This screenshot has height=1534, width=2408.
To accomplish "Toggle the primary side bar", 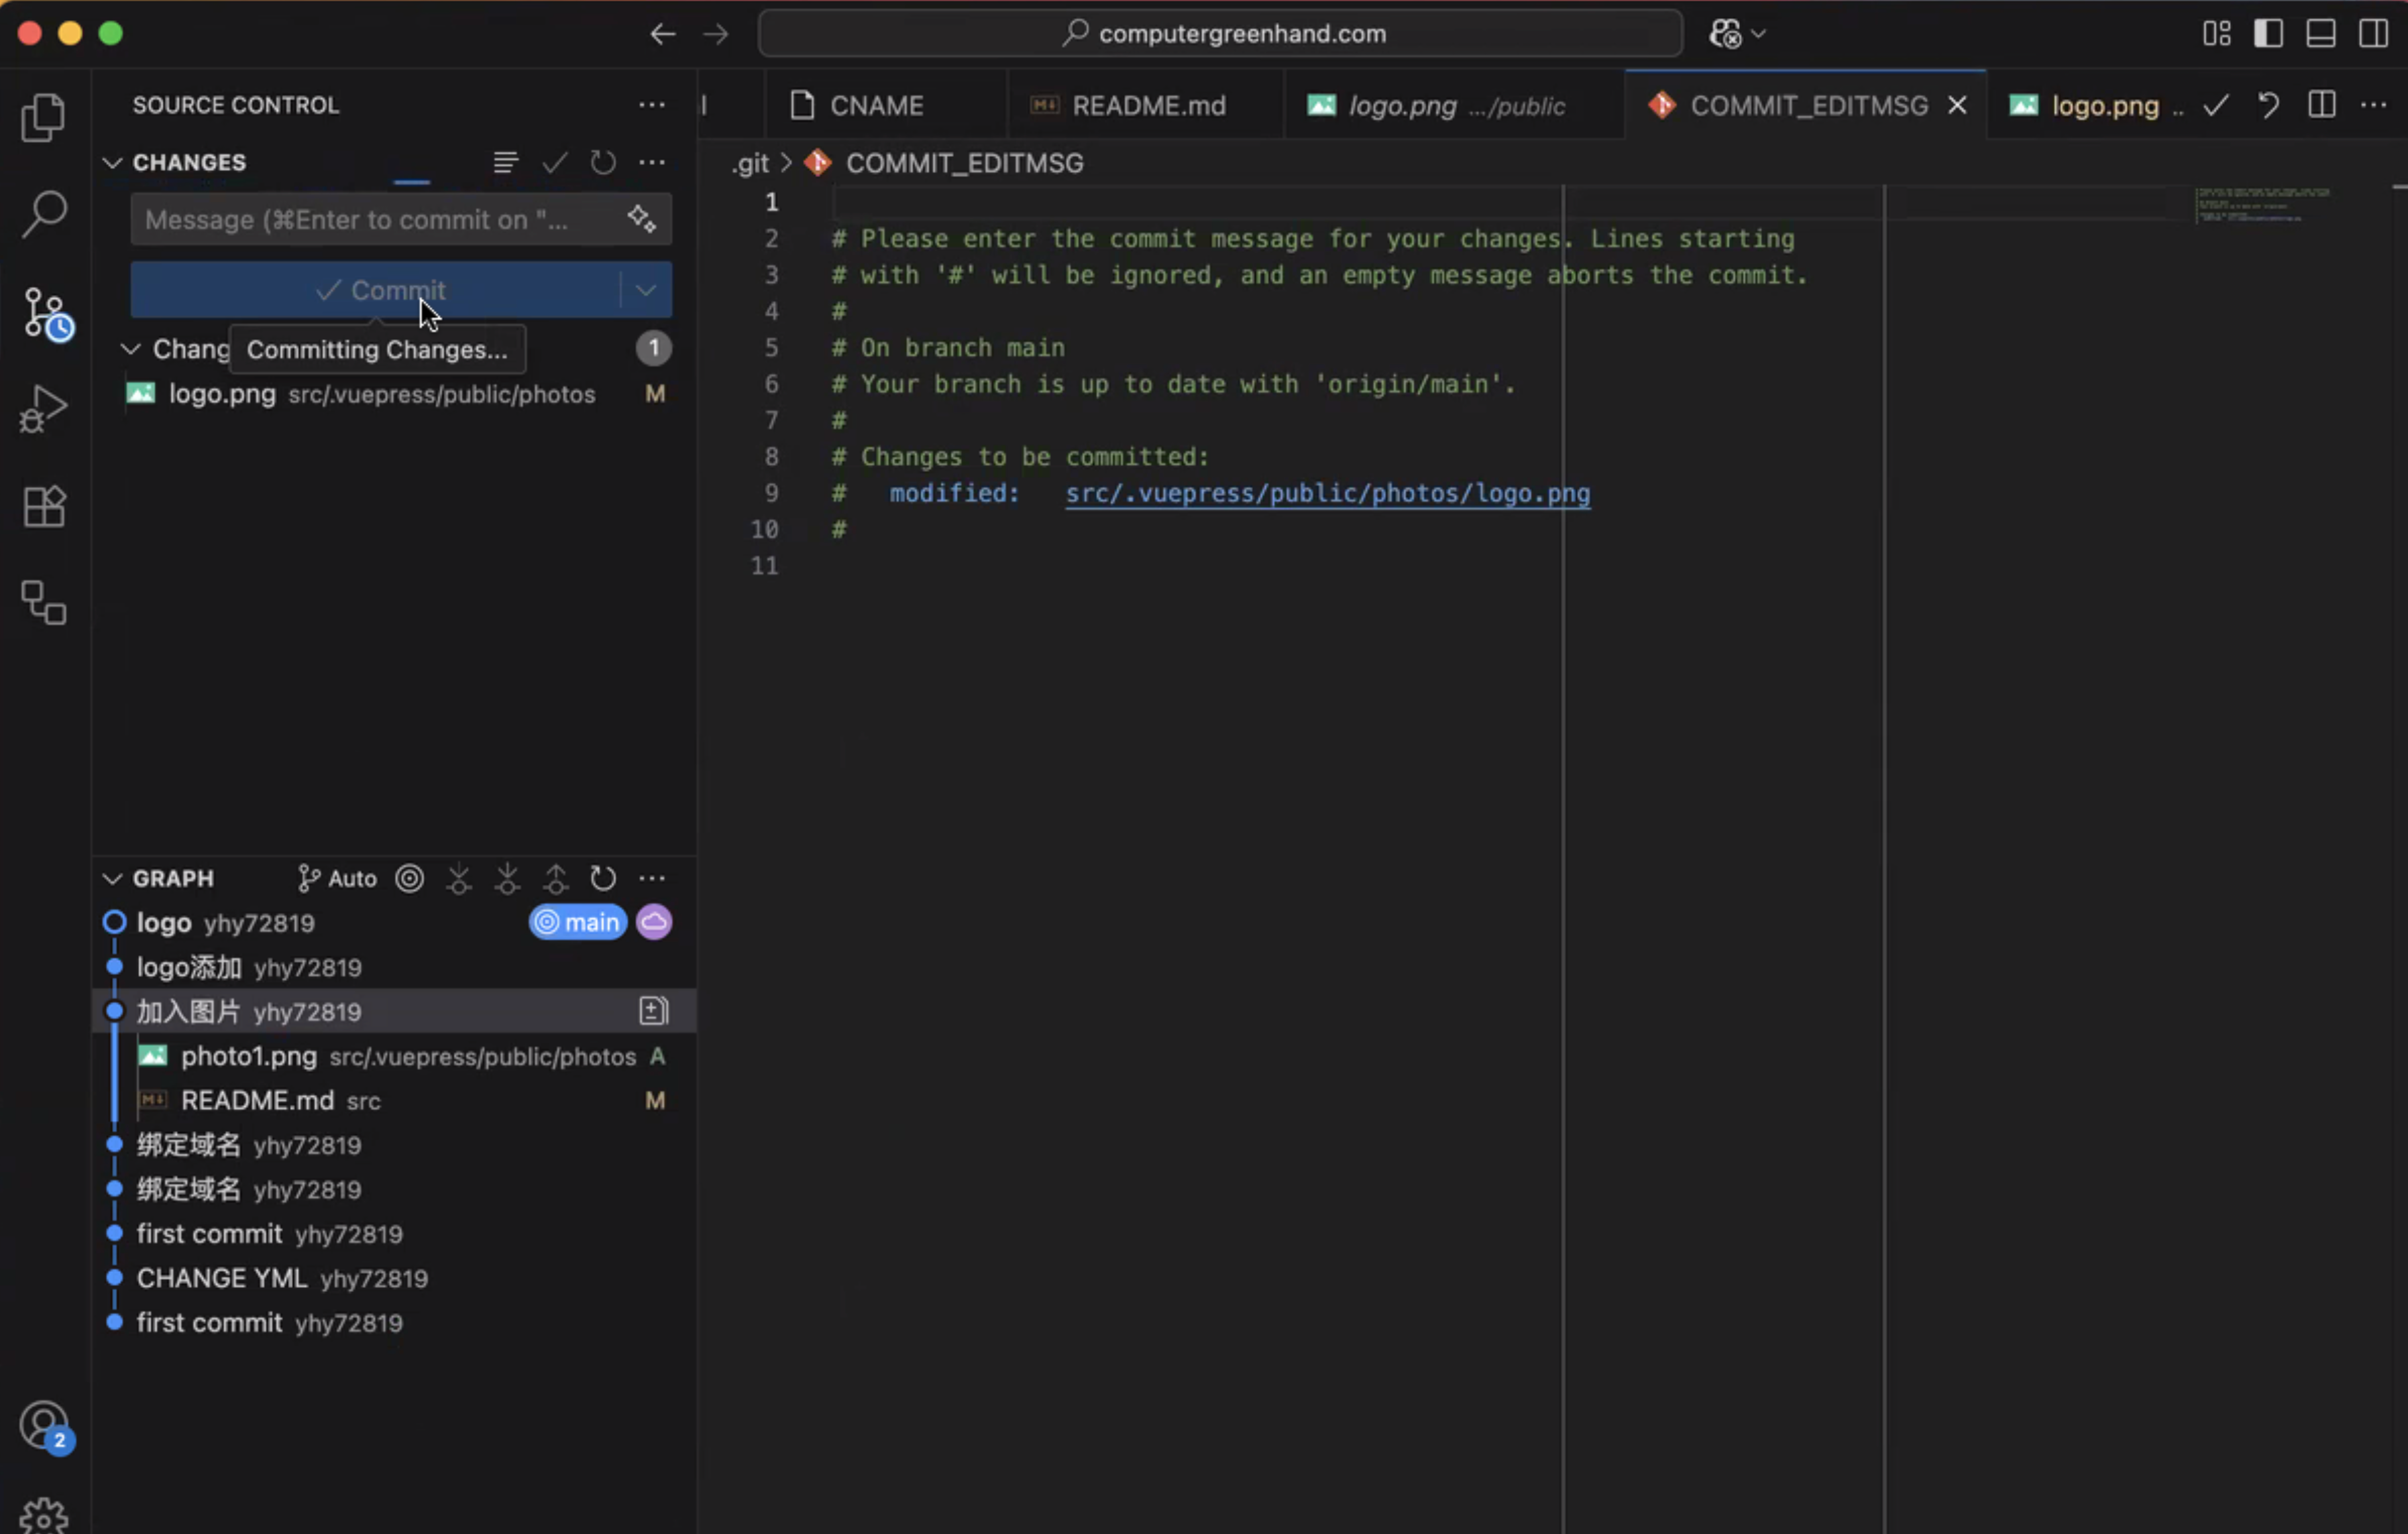I will click(x=2269, y=34).
